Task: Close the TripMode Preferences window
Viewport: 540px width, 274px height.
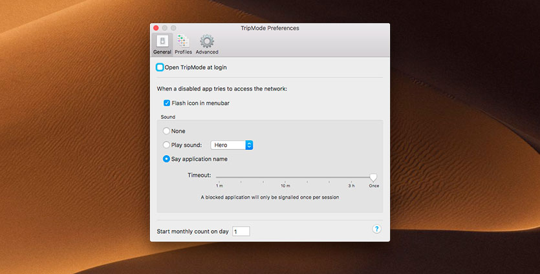Action: [156, 28]
